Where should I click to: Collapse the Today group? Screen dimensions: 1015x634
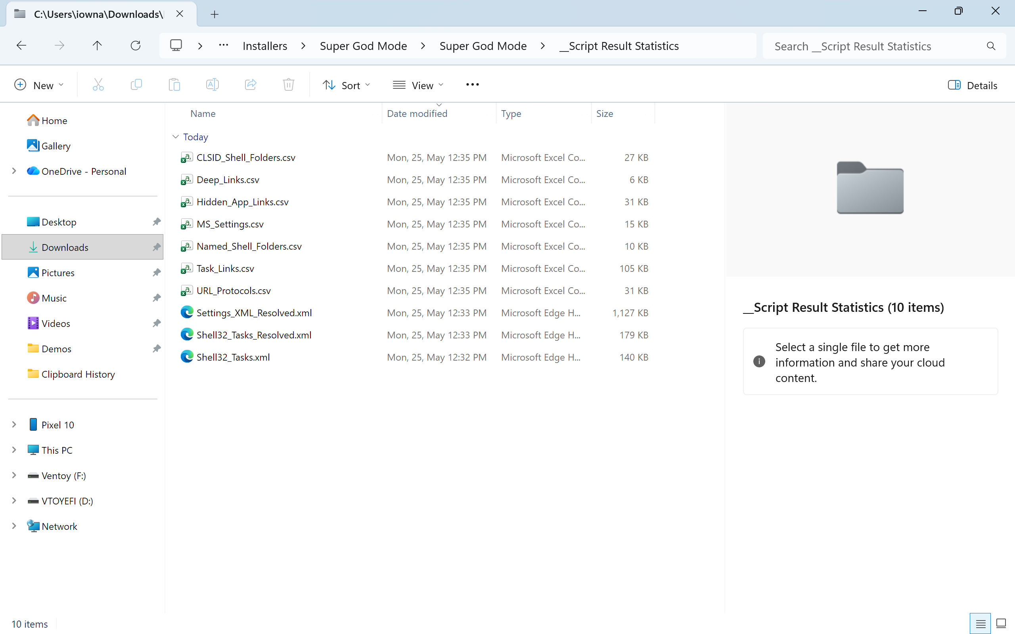(176, 137)
